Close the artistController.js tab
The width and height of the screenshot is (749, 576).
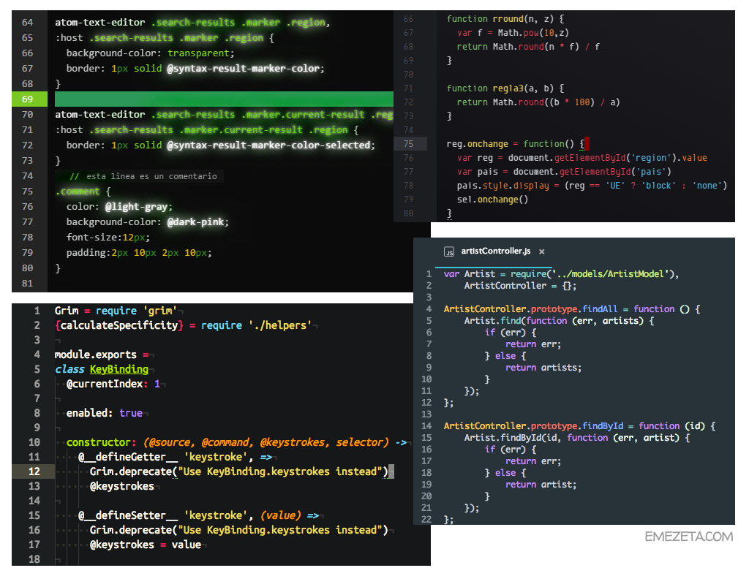pos(542,251)
